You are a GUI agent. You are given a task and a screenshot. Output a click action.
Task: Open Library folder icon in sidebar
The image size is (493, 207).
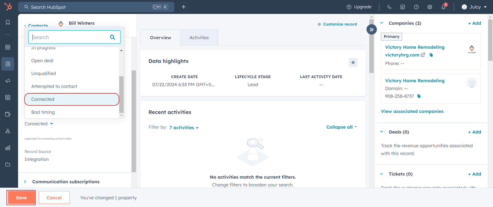[8, 164]
